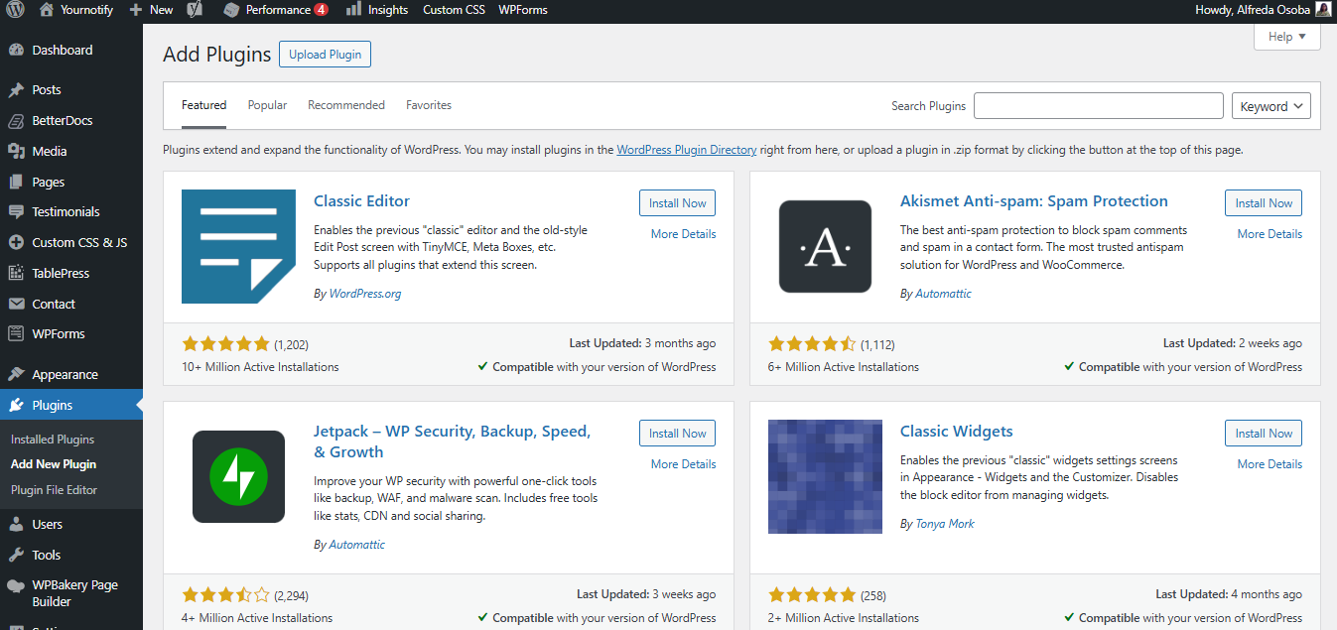
Task: Click the Pages sidebar icon
Action: coord(16,183)
